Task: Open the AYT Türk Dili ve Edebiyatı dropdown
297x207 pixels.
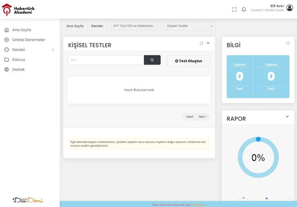Action: tap(134, 26)
